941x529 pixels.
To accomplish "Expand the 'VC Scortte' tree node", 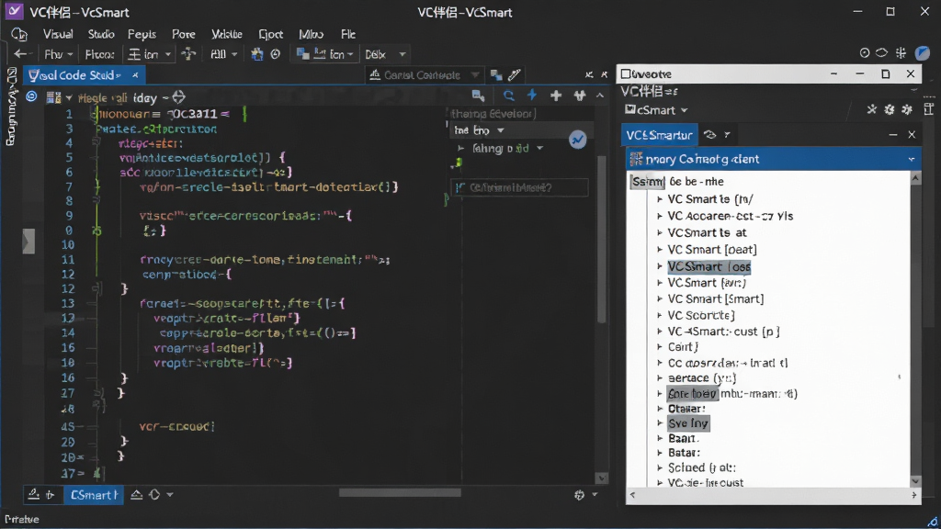I will [660, 315].
